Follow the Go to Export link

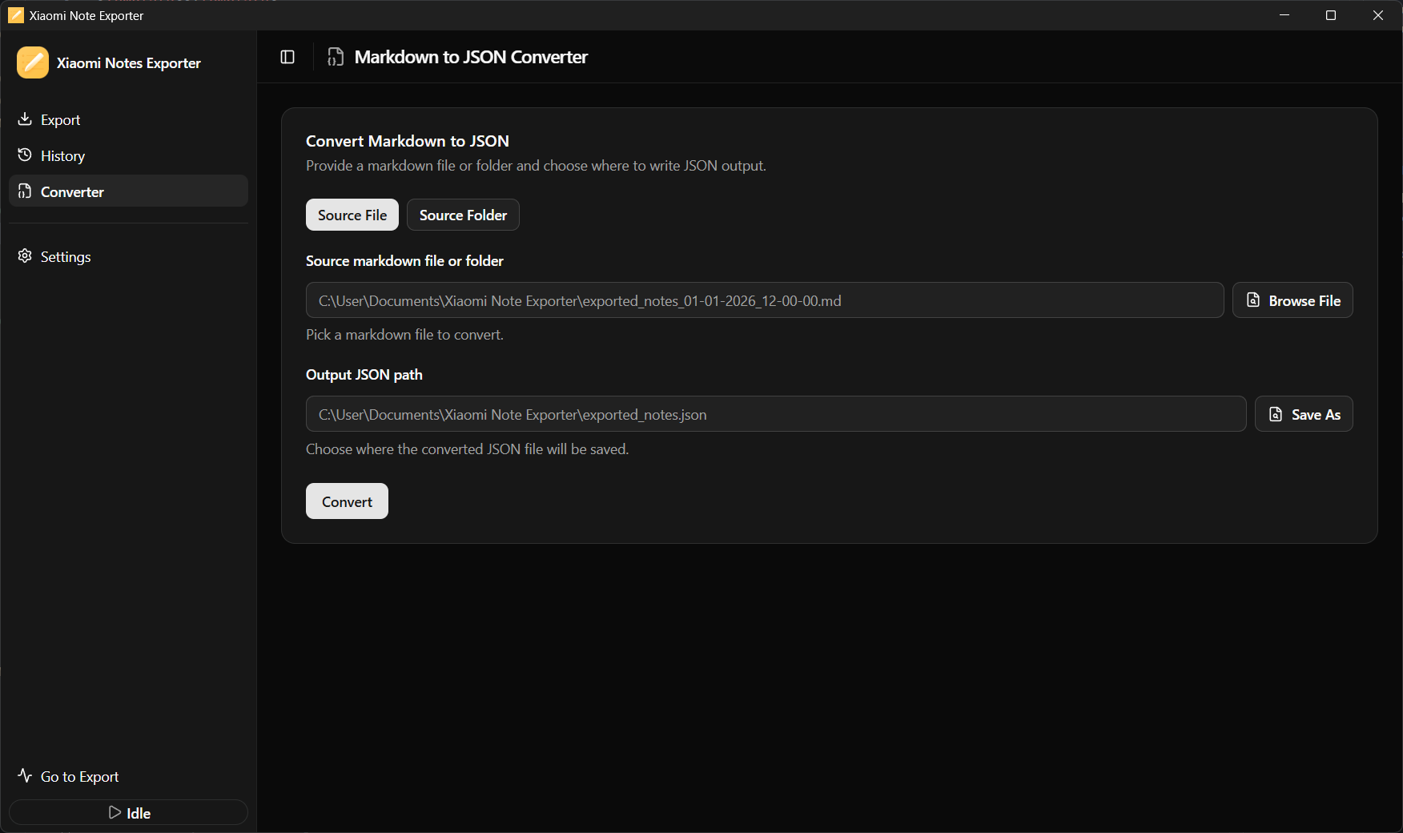coord(128,776)
